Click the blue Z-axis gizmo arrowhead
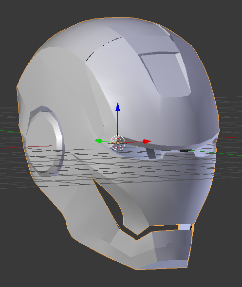Screen dimensions: 242x287 point(118,107)
